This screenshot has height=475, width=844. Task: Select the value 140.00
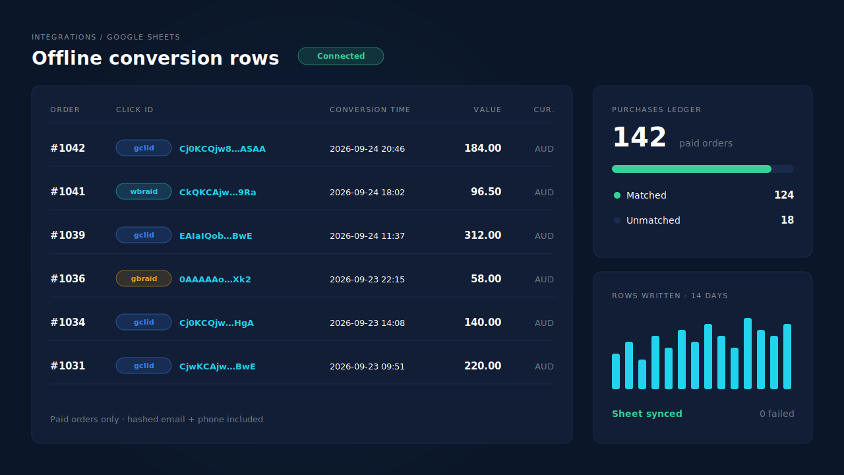pos(483,323)
